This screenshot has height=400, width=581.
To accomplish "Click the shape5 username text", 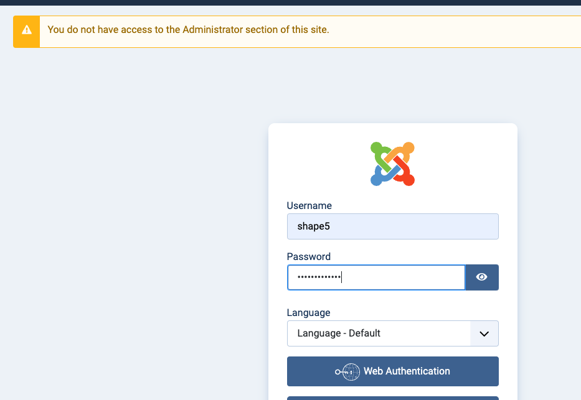I will point(313,226).
